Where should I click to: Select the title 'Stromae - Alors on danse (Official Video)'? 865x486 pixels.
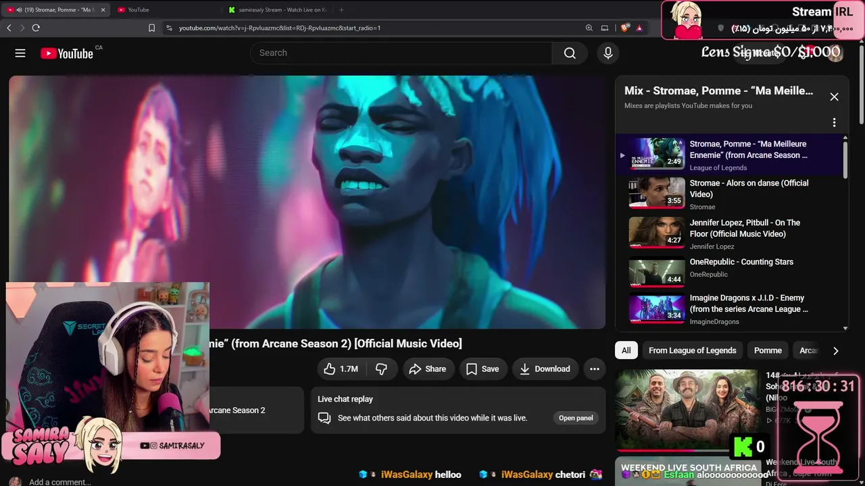(x=749, y=188)
